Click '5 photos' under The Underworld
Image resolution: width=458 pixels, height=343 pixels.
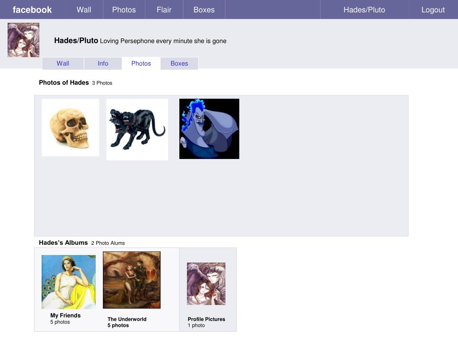coord(118,325)
